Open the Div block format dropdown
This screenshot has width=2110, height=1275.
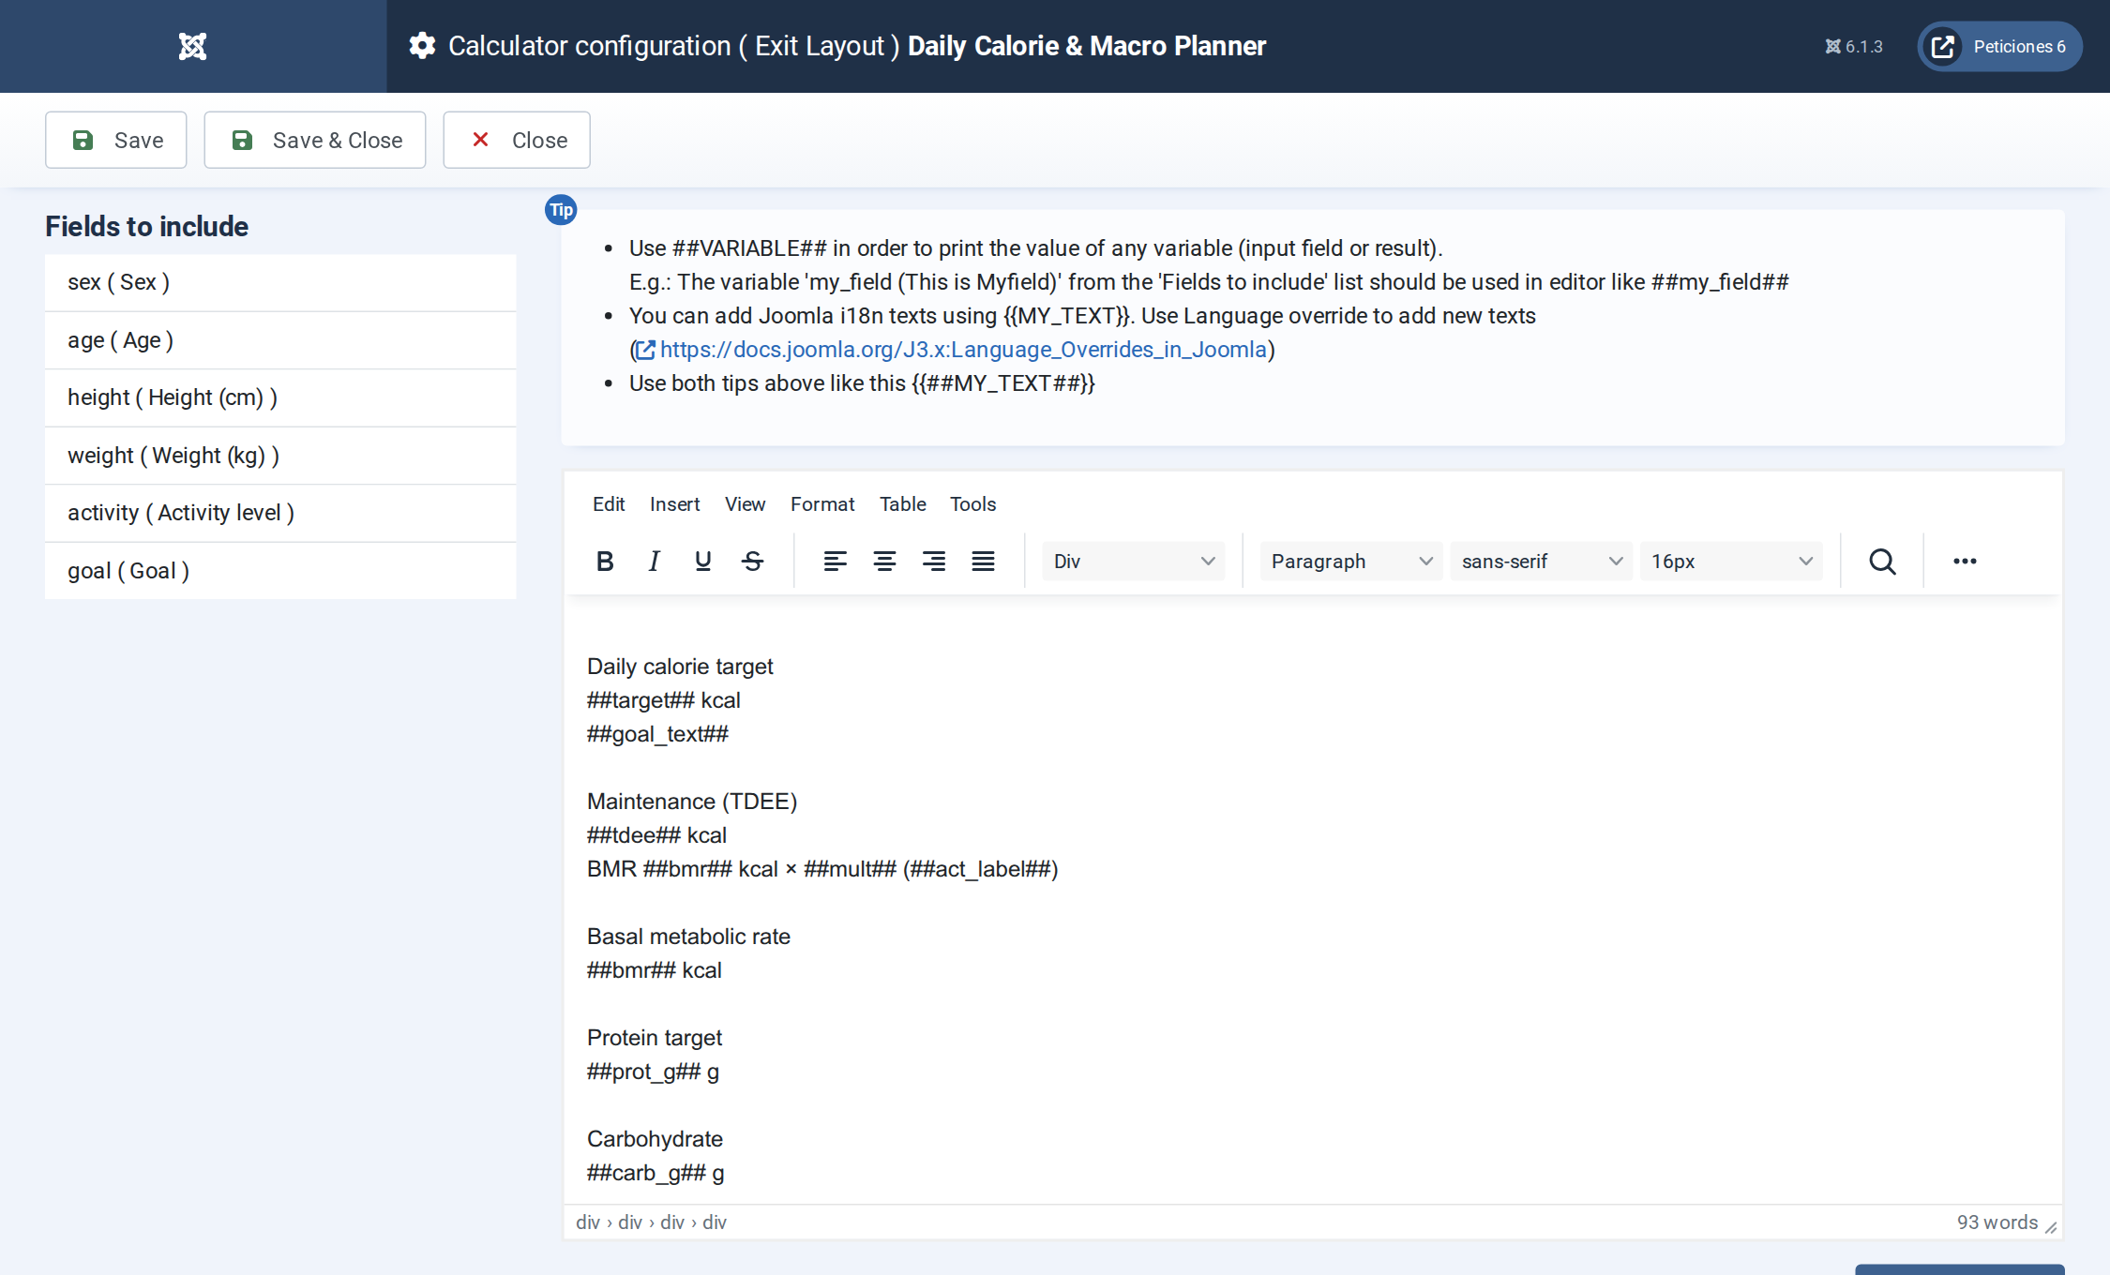[x=1133, y=561]
